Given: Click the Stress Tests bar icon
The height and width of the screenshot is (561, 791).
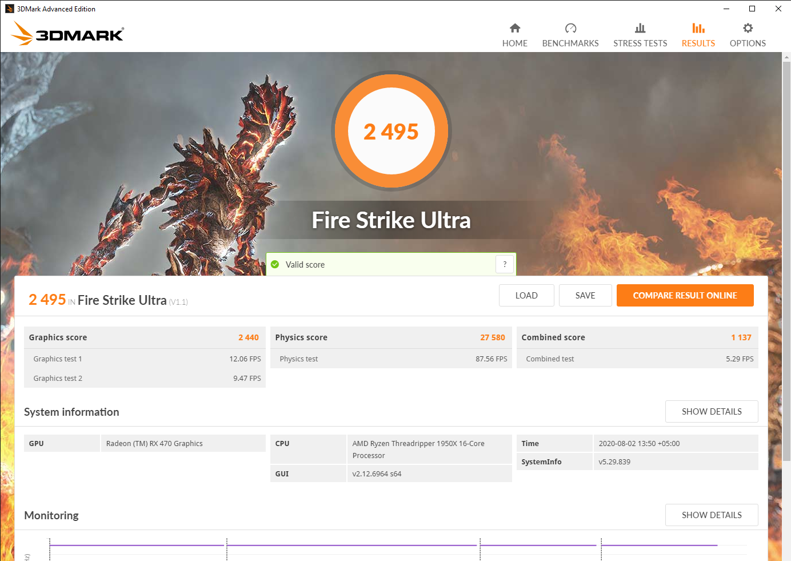Looking at the screenshot, I should click(640, 28).
